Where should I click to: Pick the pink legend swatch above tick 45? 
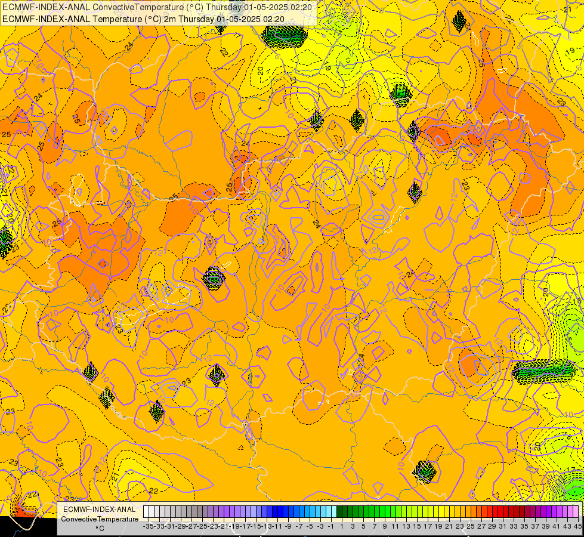click(x=576, y=512)
